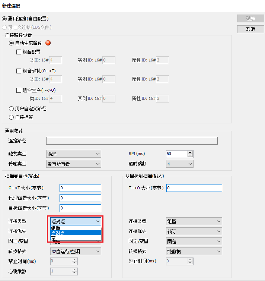This screenshot has width=265, height=281.
Task: Tick the 组合消耗(O-->T) checkbox
Action: (x=19, y=71)
